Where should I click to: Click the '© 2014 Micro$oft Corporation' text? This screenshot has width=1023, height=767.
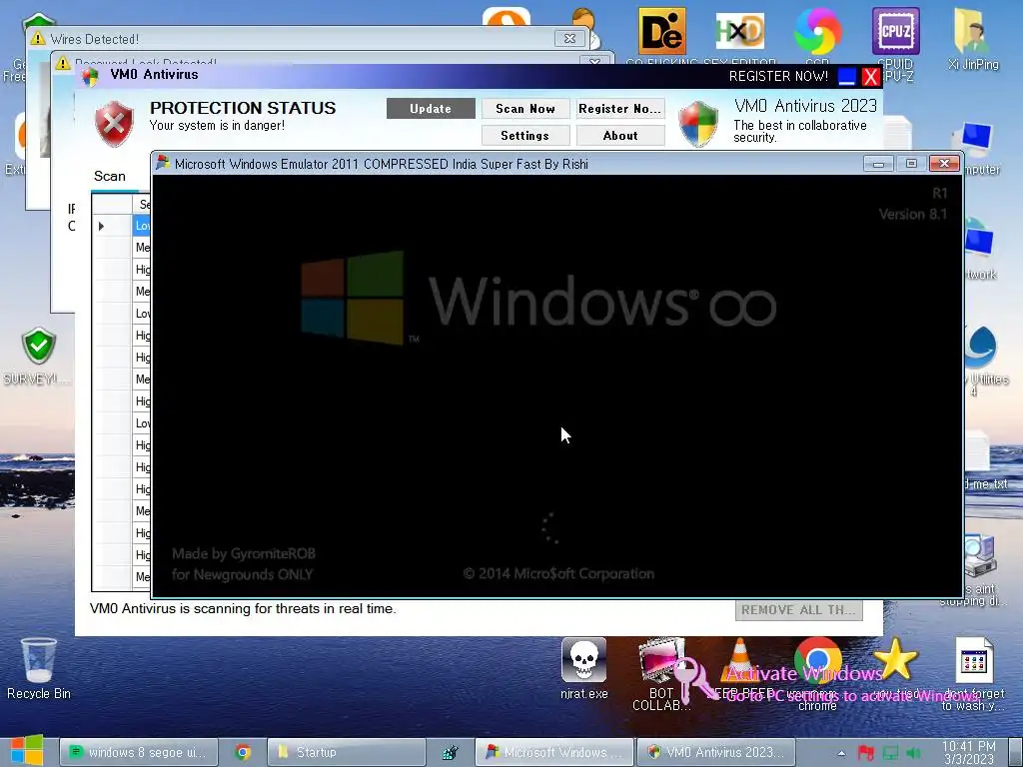click(x=558, y=574)
